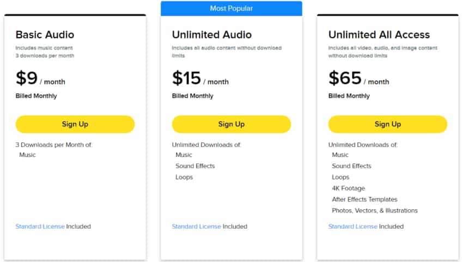Click Sound Effects in Unlimited Audio list
Screen dimensions: 463x262
pyautogui.click(x=195, y=166)
